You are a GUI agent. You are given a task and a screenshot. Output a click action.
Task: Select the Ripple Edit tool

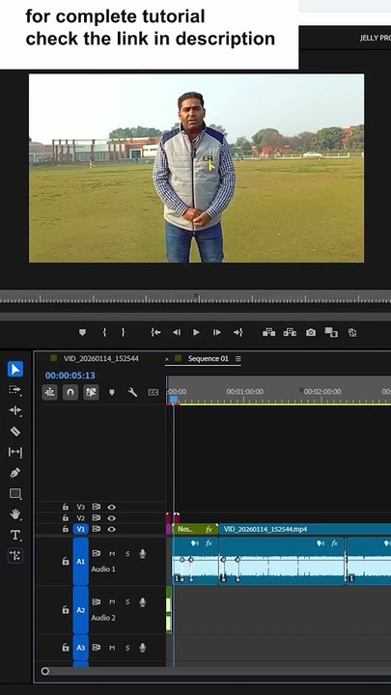15,410
